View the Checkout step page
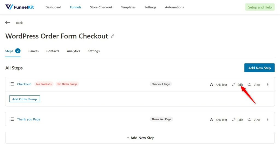The height and width of the screenshot is (146, 280). (254, 85)
